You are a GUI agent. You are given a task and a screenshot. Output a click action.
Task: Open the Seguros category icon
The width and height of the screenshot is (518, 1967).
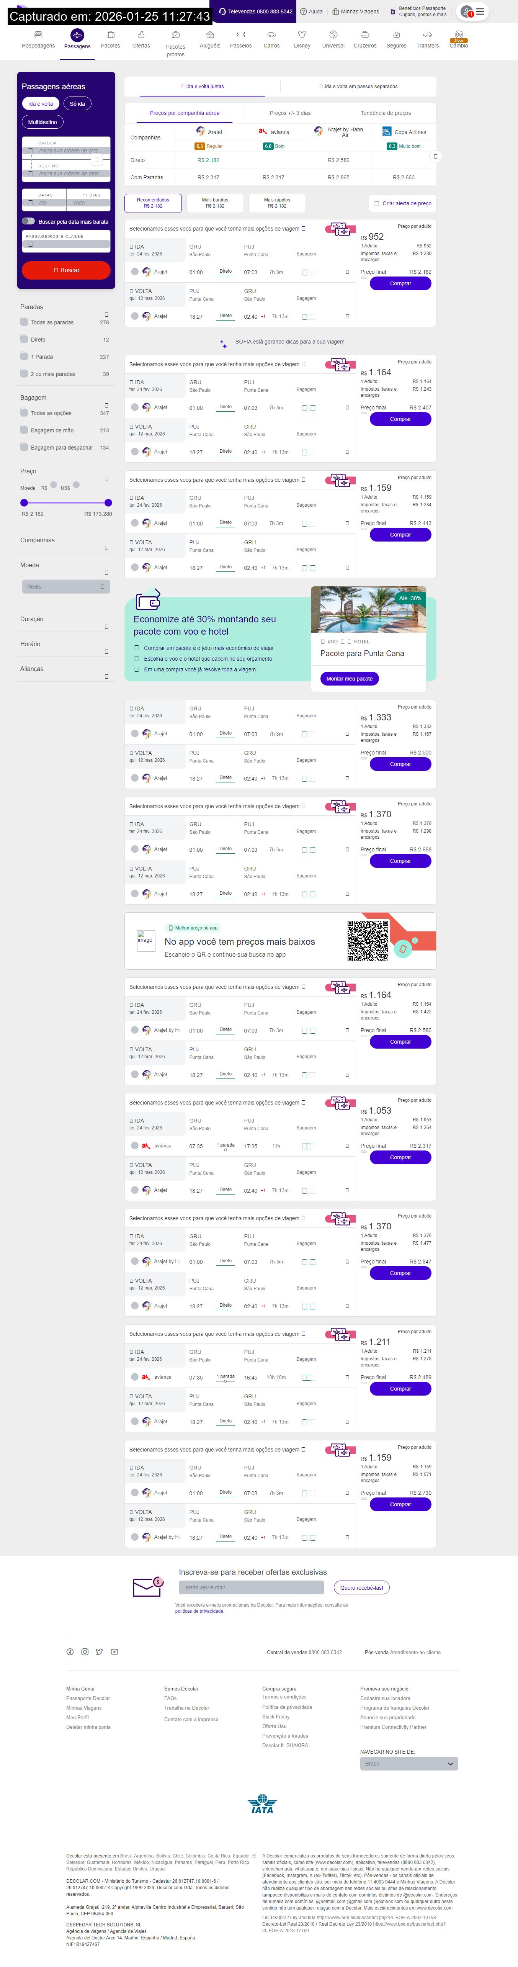[396, 35]
